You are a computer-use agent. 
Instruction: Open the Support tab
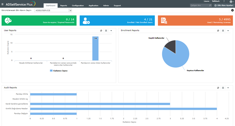click(x=117, y=5)
